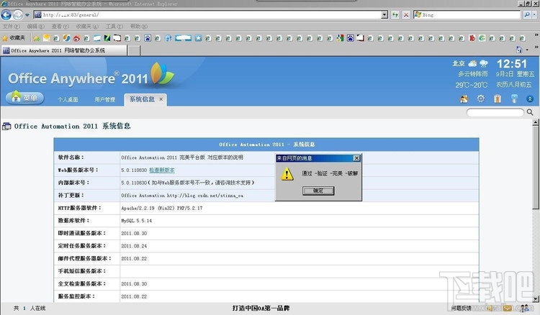This screenshot has width=540, height=315.
Task: Click the magnifier icon beside OA search
Action: click(530, 112)
